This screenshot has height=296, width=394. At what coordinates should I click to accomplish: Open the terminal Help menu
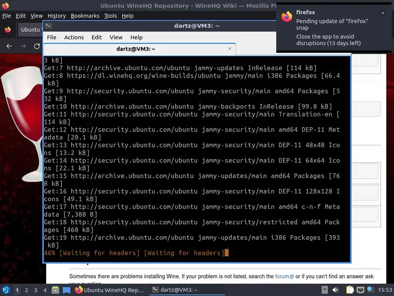137,37
